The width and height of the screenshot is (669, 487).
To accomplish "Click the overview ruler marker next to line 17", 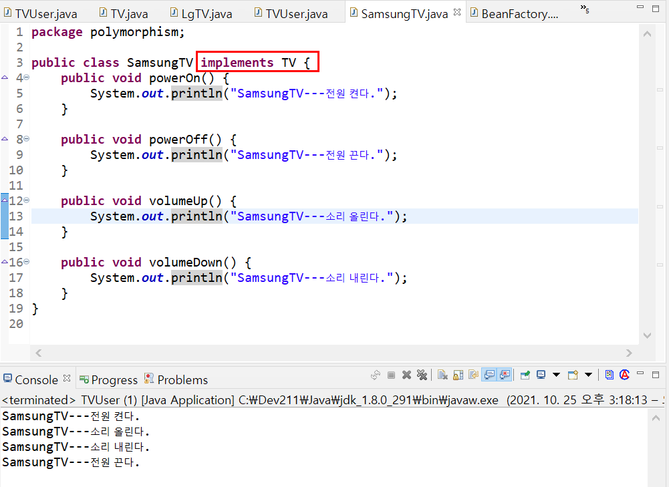I will (660, 265).
